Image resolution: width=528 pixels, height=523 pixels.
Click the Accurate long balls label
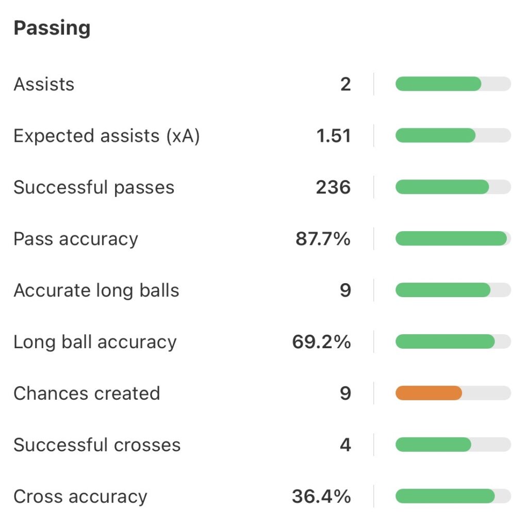click(96, 290)
